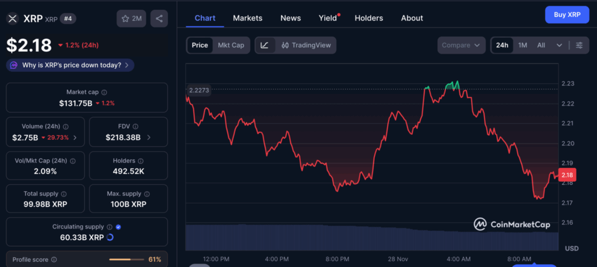The image size is (597, 267).
Task: Click the share icon button
Action: tap(159, 19)
